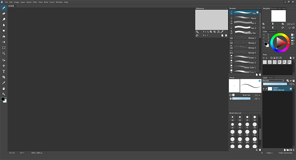Toggle the layer lock icon

pyautogui.click(x=293, y=81)
